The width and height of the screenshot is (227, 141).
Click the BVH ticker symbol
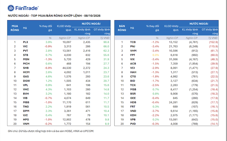tap(26, 94)
